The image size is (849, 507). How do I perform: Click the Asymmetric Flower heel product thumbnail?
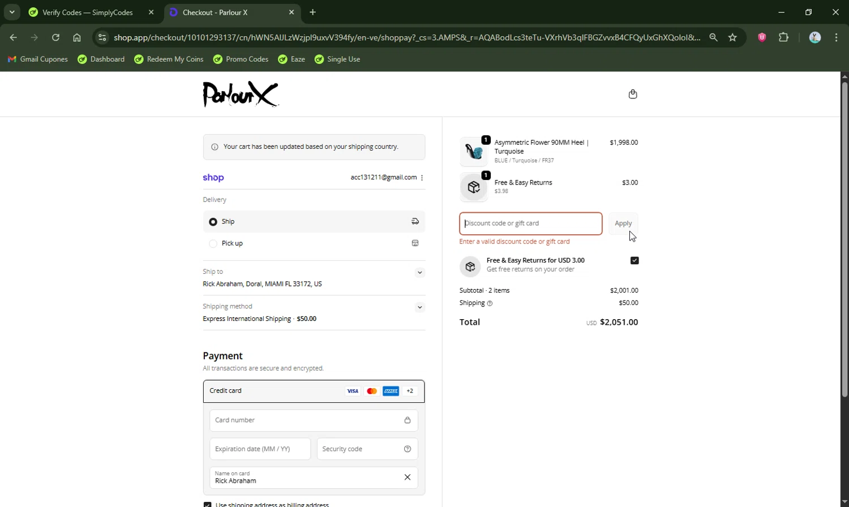474,151
